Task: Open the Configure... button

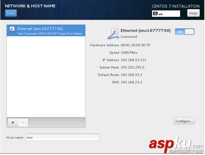Action: click(x=184, y=121)
